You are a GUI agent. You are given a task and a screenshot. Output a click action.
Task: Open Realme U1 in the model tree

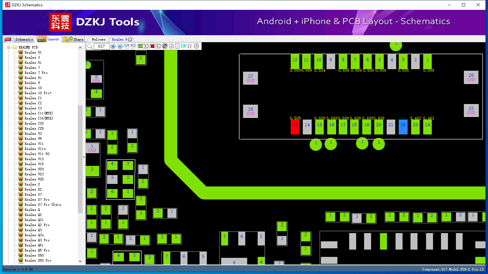[33, 52]
